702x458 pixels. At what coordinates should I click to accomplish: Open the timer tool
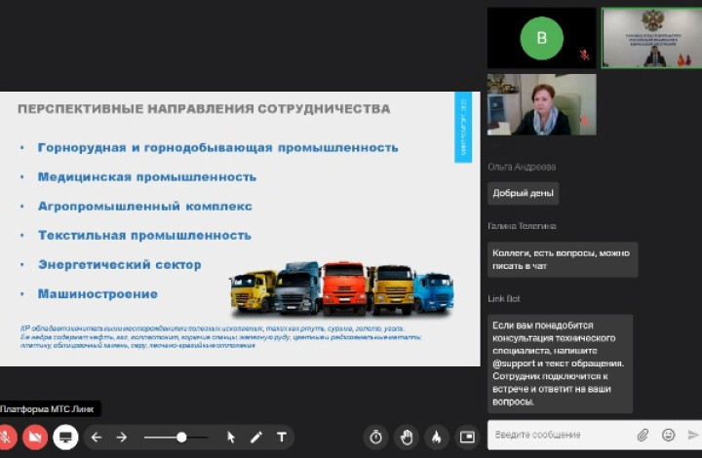pos(375,438)
